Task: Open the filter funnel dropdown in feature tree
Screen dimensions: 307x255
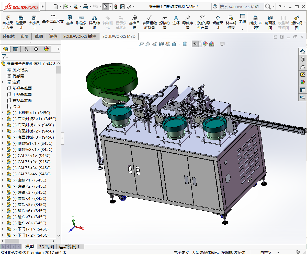Action: pyautogui.click(x=5, y=56)
